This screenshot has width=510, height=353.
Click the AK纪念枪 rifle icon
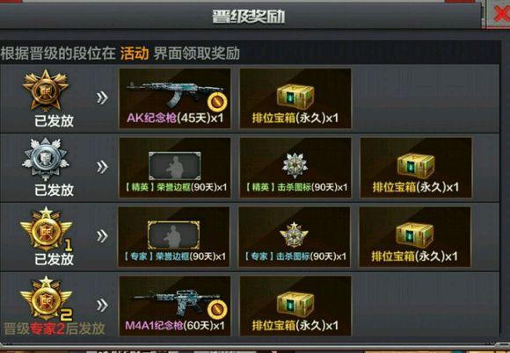175,94
